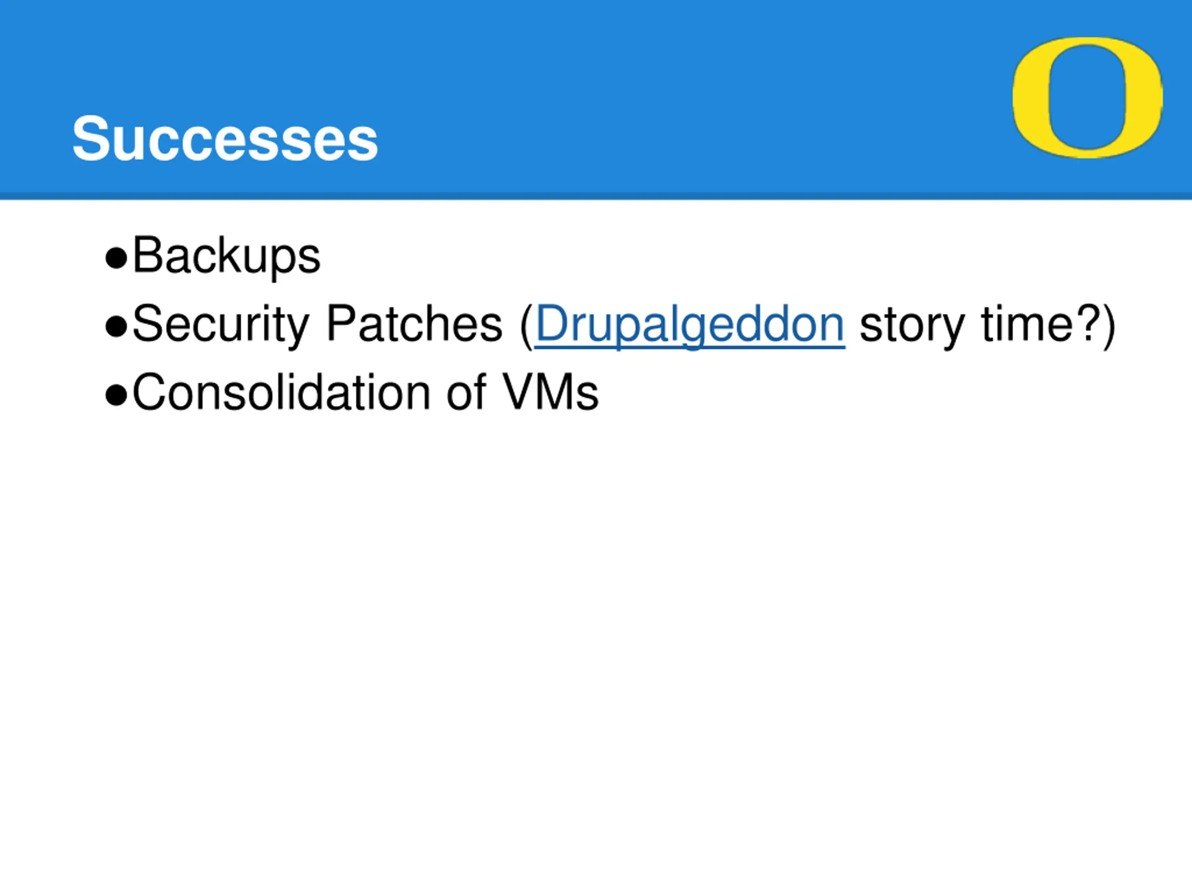The width and height of the screenshot is (1192, 894).
Task: Click the word 'story' after the link
Action: [x=912, y=325]
